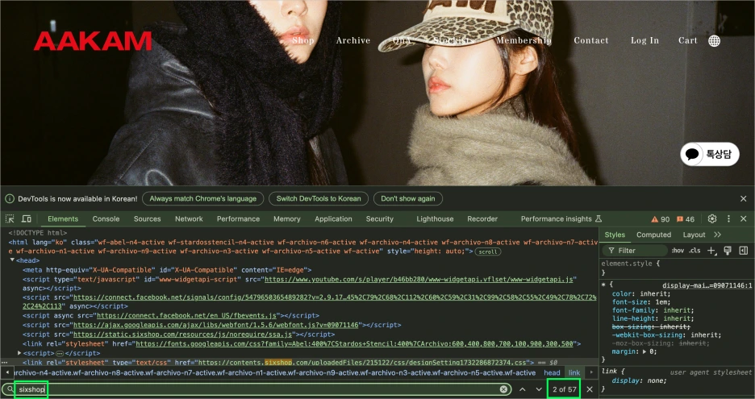The width and height of the screenshot is (755, 399).
Task: Select the Elements tab
Action: 63,218
